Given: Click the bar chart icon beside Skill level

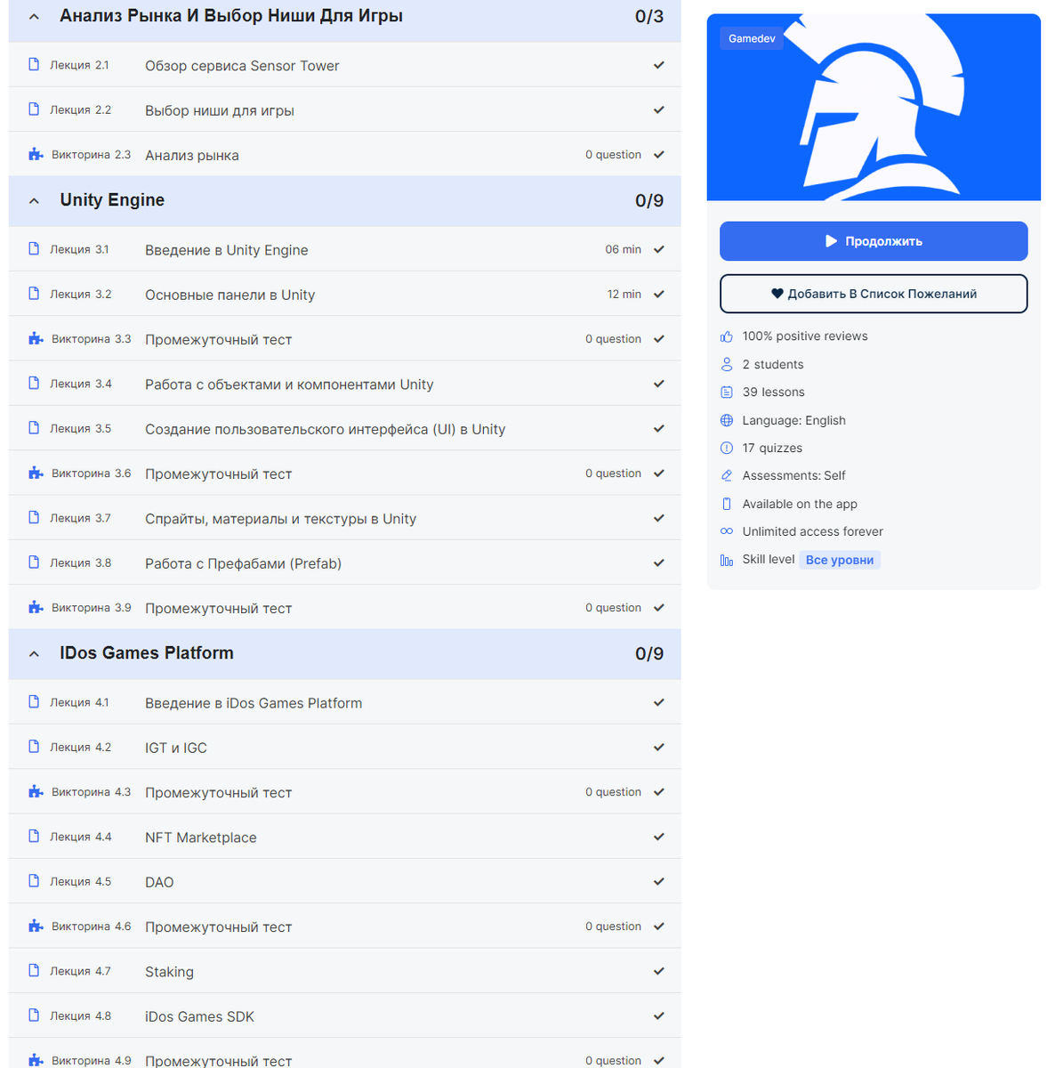Looking at the screenshot, I should click(x=727, y=560).
